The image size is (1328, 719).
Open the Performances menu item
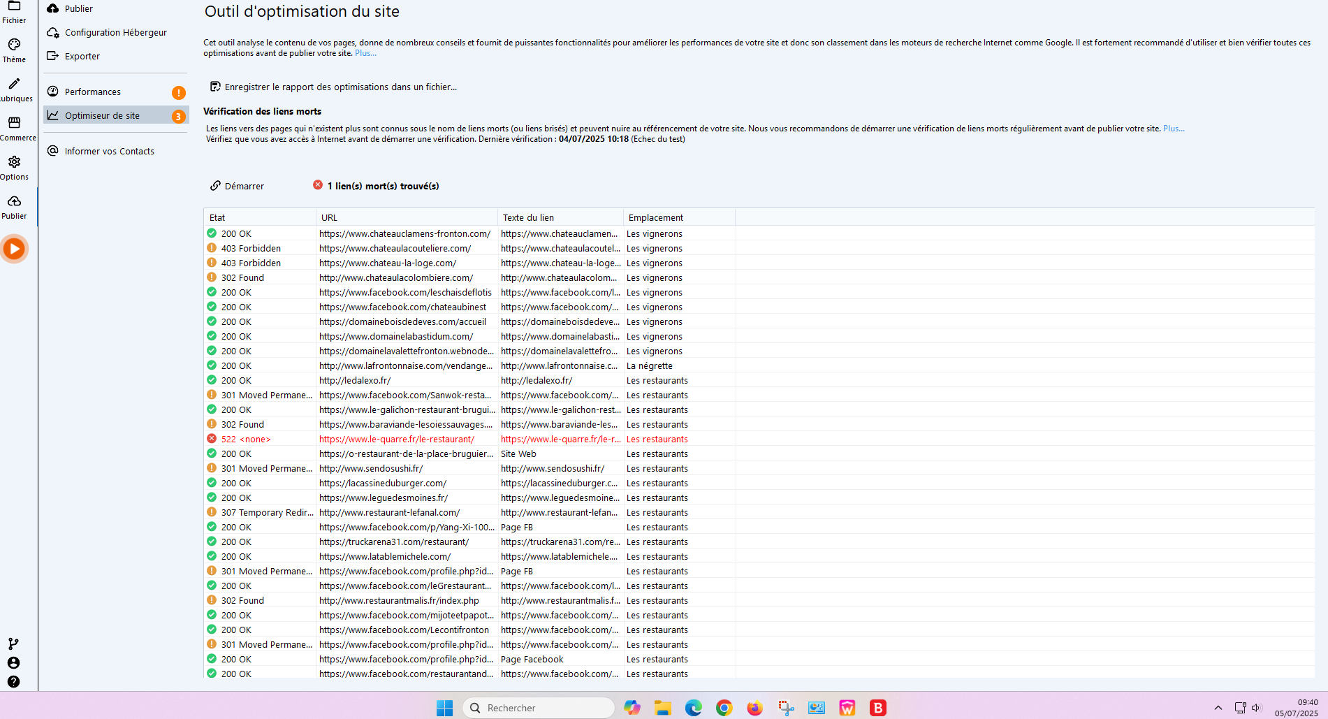click(x=115, y=92)
